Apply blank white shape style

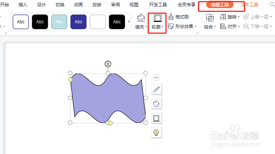click(x=98, y=22)
